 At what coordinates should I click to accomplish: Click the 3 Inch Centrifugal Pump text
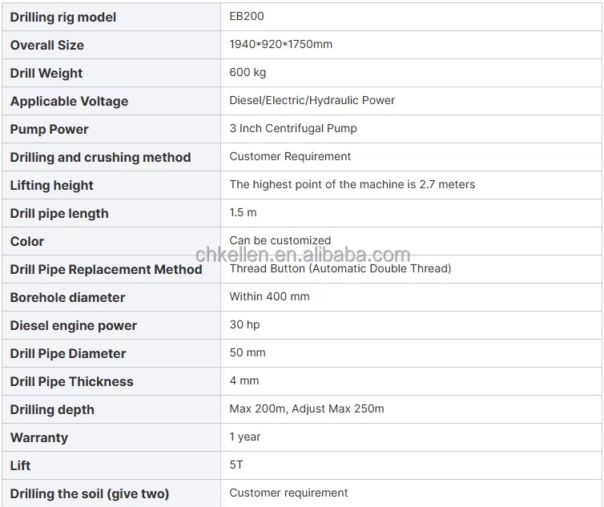coord(293,128)
